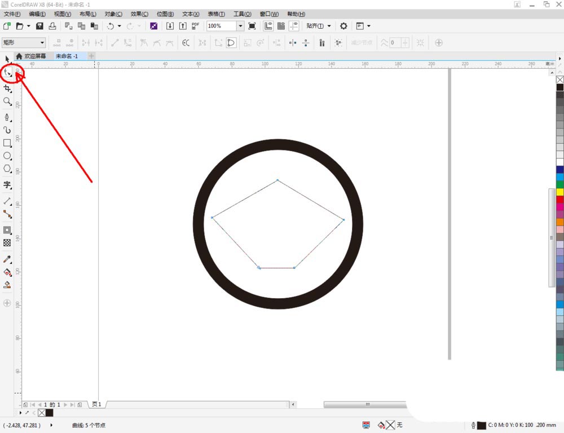The height and width of the screenshot is (433, 564).
Task: Open the zoom level 100% dropdown
Action: pos(240,26)
